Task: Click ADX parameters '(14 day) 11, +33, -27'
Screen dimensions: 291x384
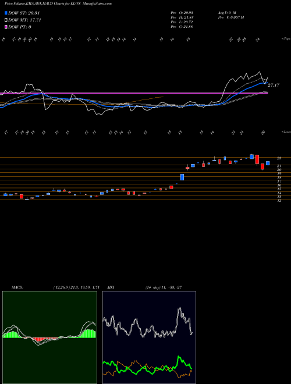Action: click(164, 287)
